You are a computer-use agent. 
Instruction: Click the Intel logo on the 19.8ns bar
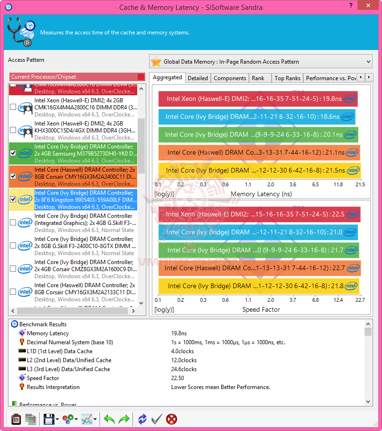(x=349, y=99)
